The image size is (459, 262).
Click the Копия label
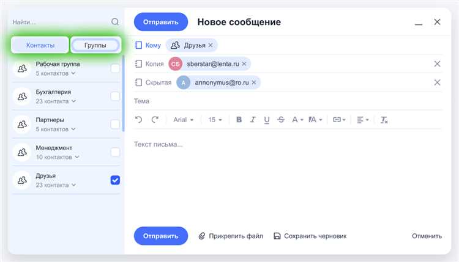(155, 64)
